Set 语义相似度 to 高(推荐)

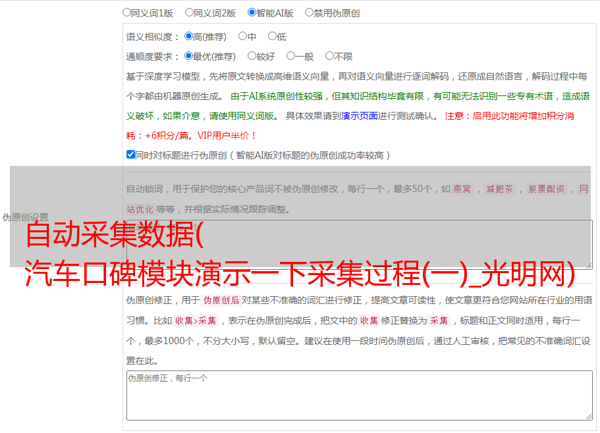(188, 36)
